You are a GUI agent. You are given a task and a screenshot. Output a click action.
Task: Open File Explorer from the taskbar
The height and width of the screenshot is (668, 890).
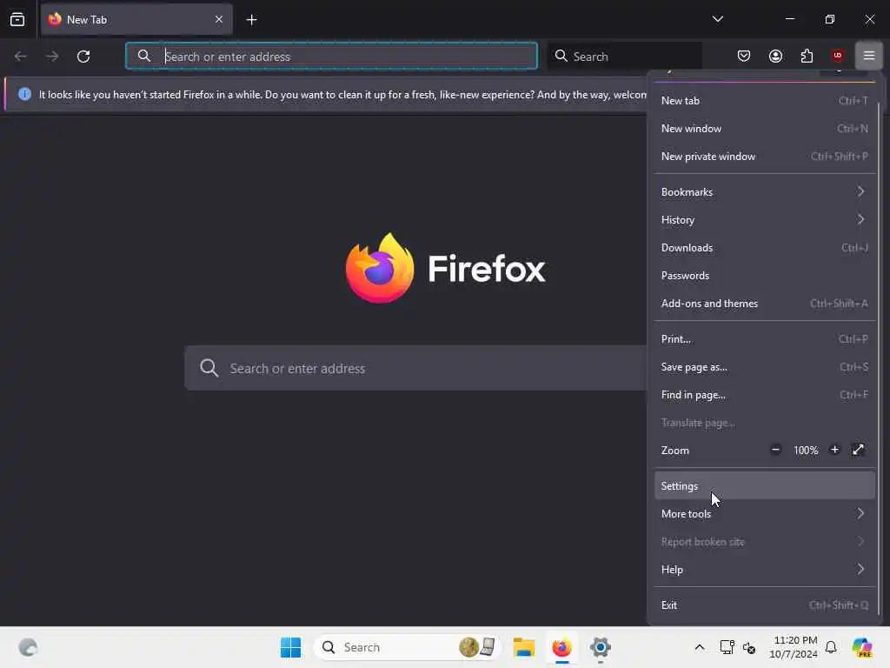tap(523, 647)
